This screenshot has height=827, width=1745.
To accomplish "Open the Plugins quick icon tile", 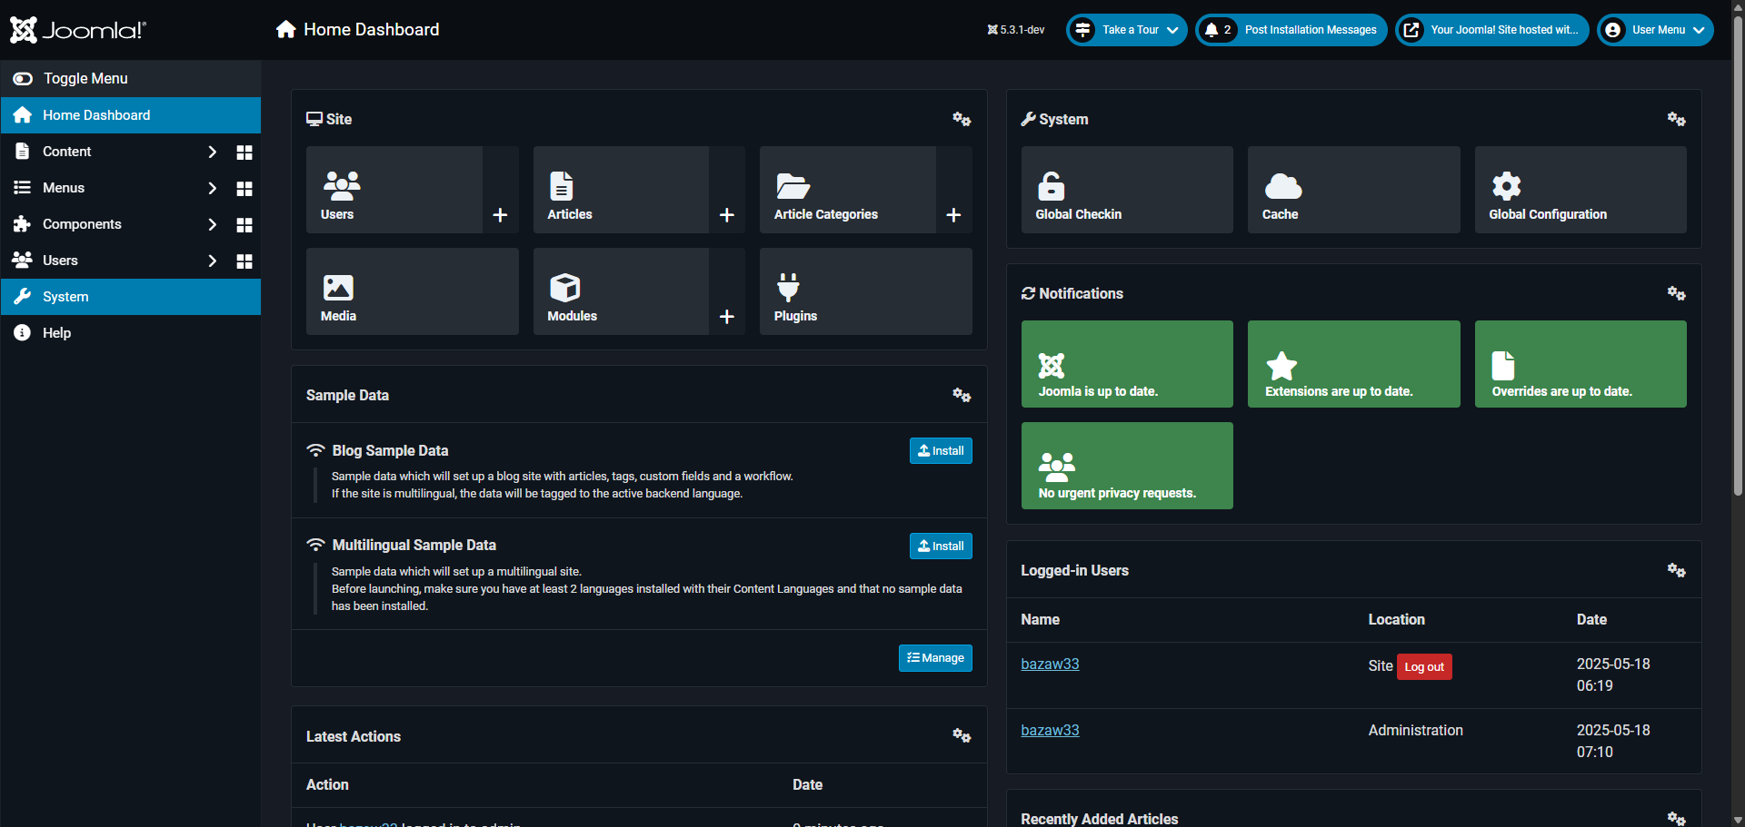I will pos(865,291).
